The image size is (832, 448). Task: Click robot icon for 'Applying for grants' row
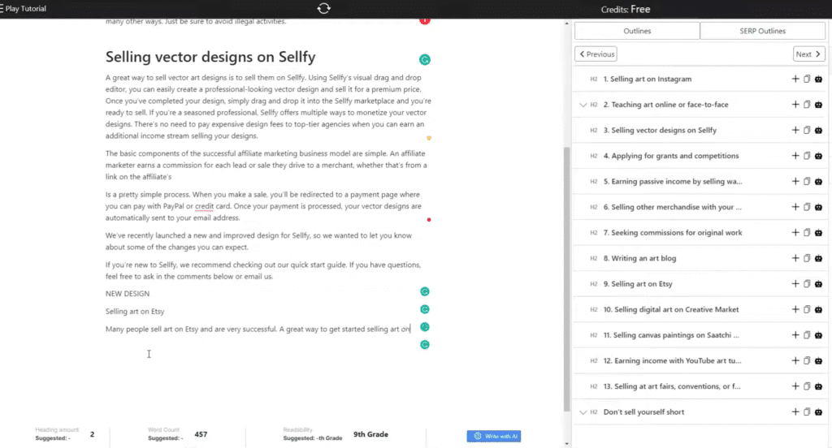point(818,156)
